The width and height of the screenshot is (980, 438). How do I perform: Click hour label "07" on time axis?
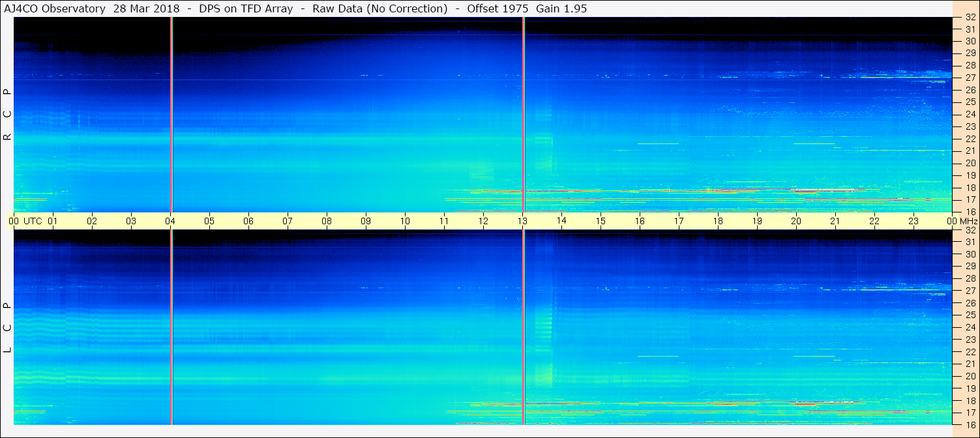pos(288,221)
